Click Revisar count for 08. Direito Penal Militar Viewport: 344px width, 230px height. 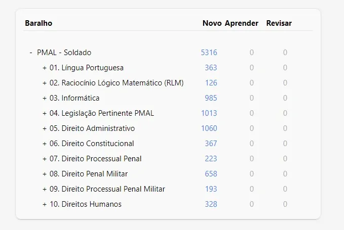[285, 174]
